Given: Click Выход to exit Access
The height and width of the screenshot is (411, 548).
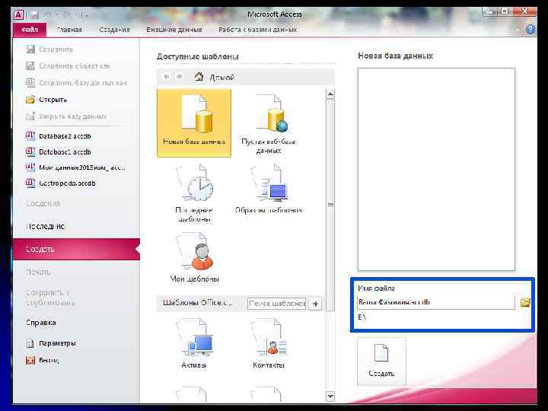Looking at the screenshot, I should click(x=43, y=360).
